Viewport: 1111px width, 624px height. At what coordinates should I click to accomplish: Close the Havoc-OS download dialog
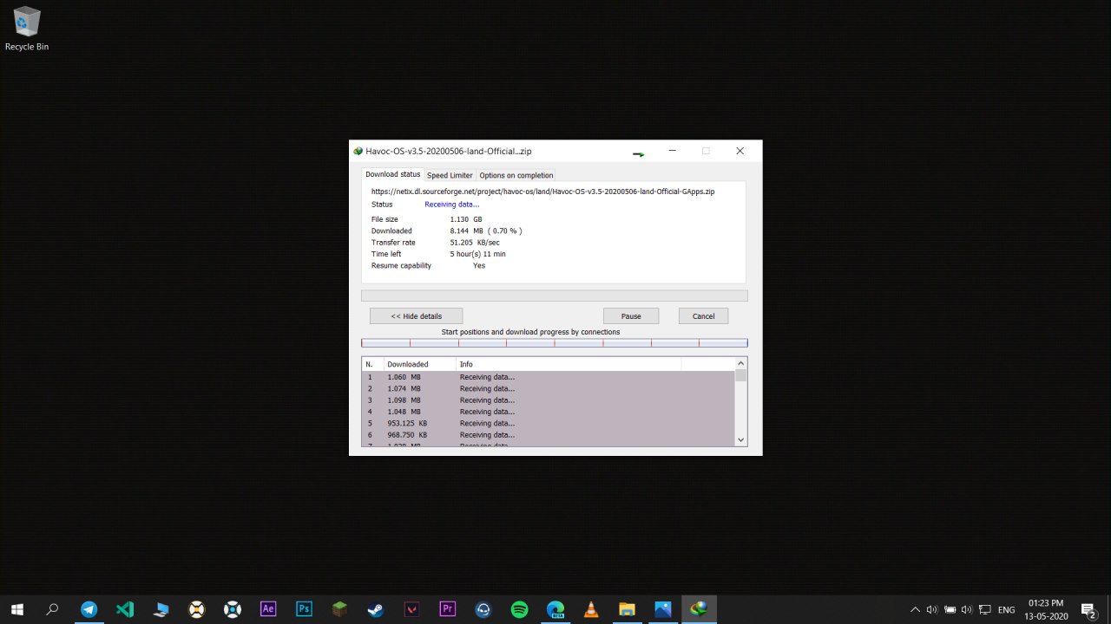740,151
